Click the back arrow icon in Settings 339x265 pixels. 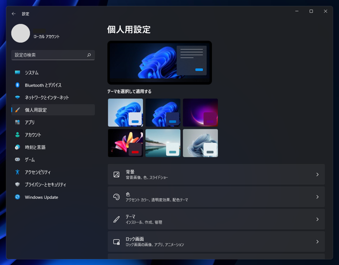13,14
